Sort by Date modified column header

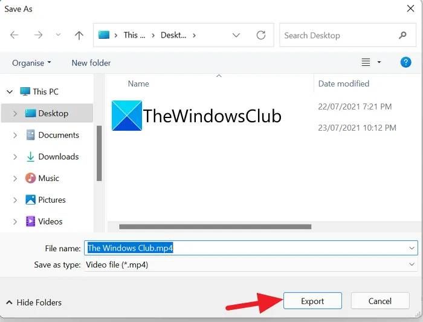tap(343, 84)
